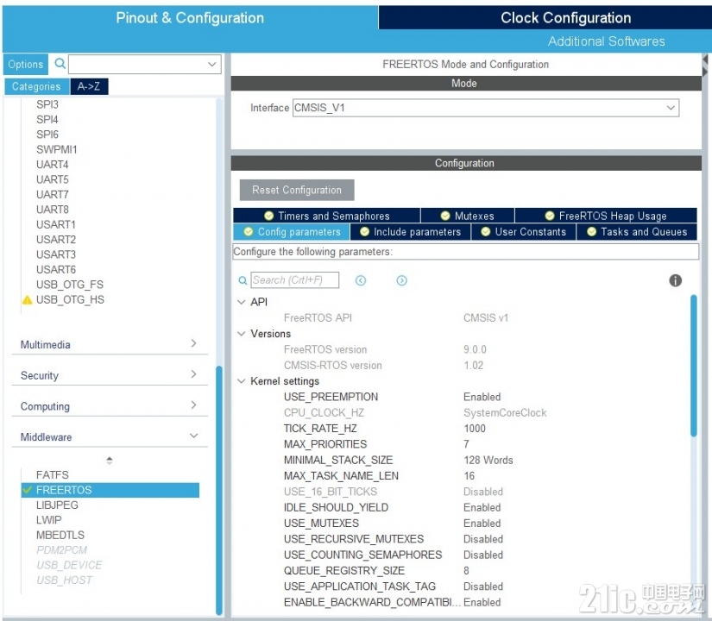The image size is (712, 621).
Task: Click the USE_MUTEXES Enabled value
Action: click(482, 524)
